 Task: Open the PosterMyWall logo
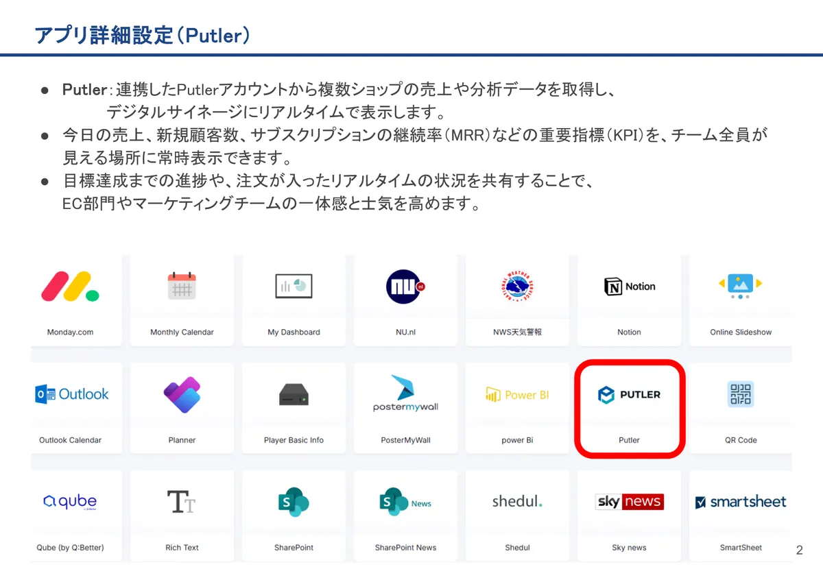[405, 393]
